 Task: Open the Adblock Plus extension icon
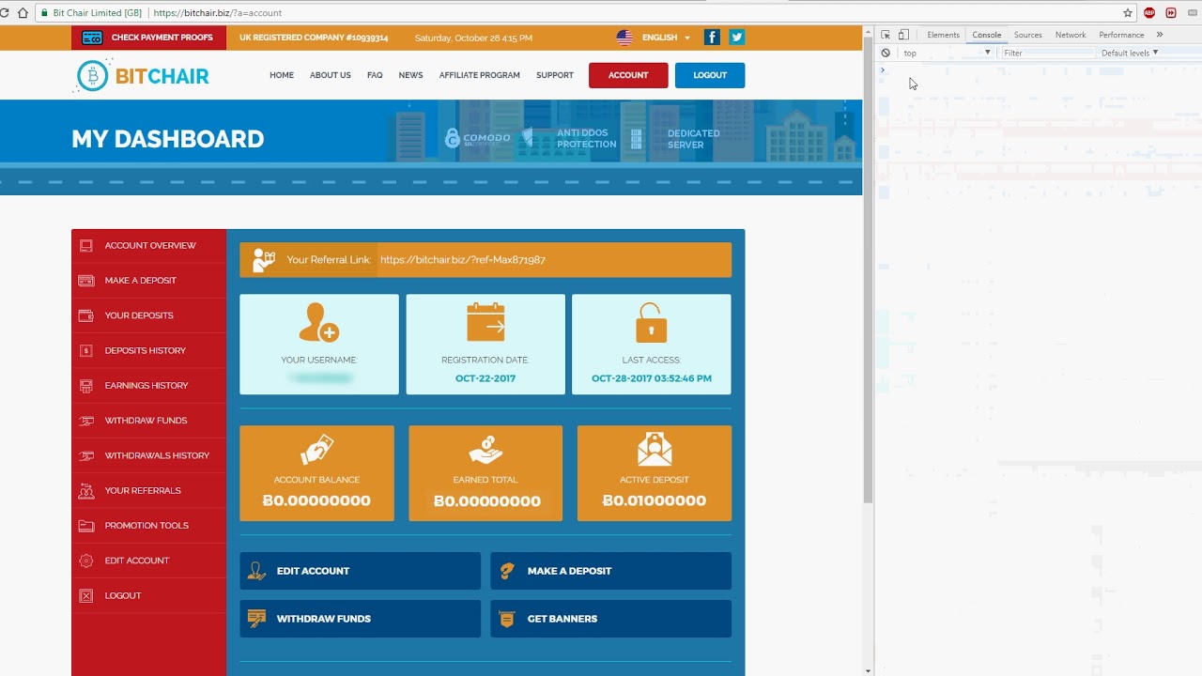click(1149, 13)
